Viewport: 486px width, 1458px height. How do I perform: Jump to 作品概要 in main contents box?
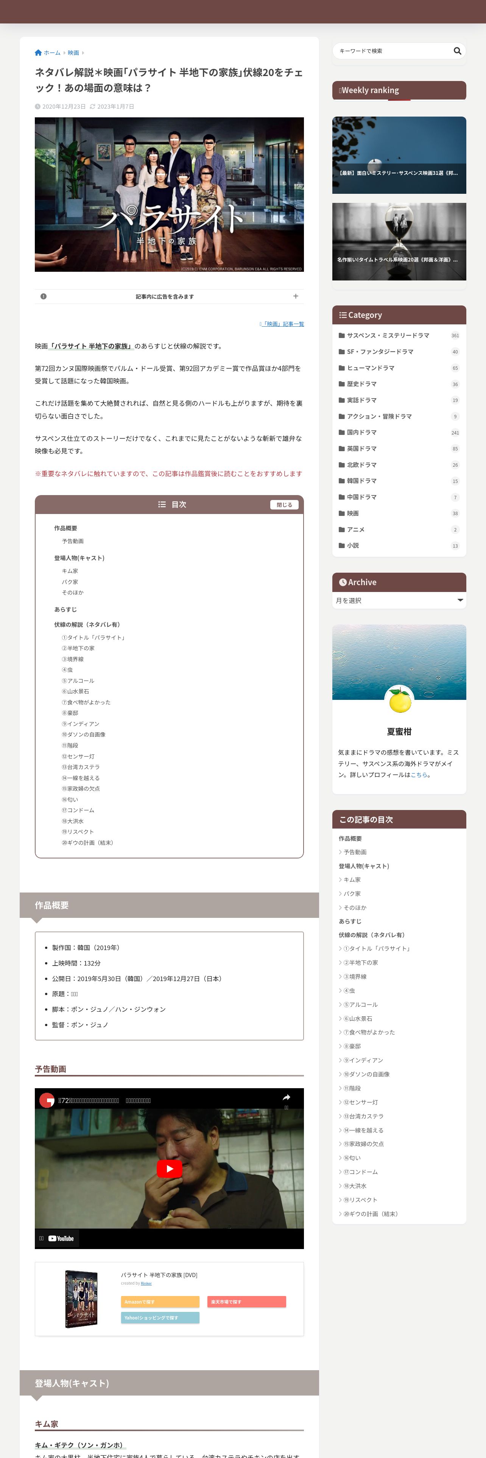(65, 528)
